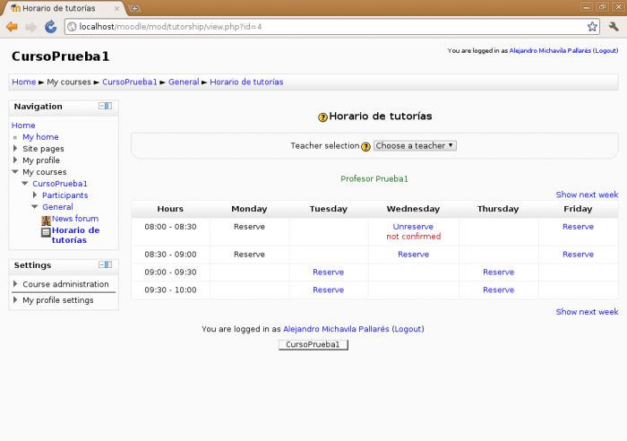Click the browser forward arrow
The image size is (627, 441).
click(x=30, y=27)
